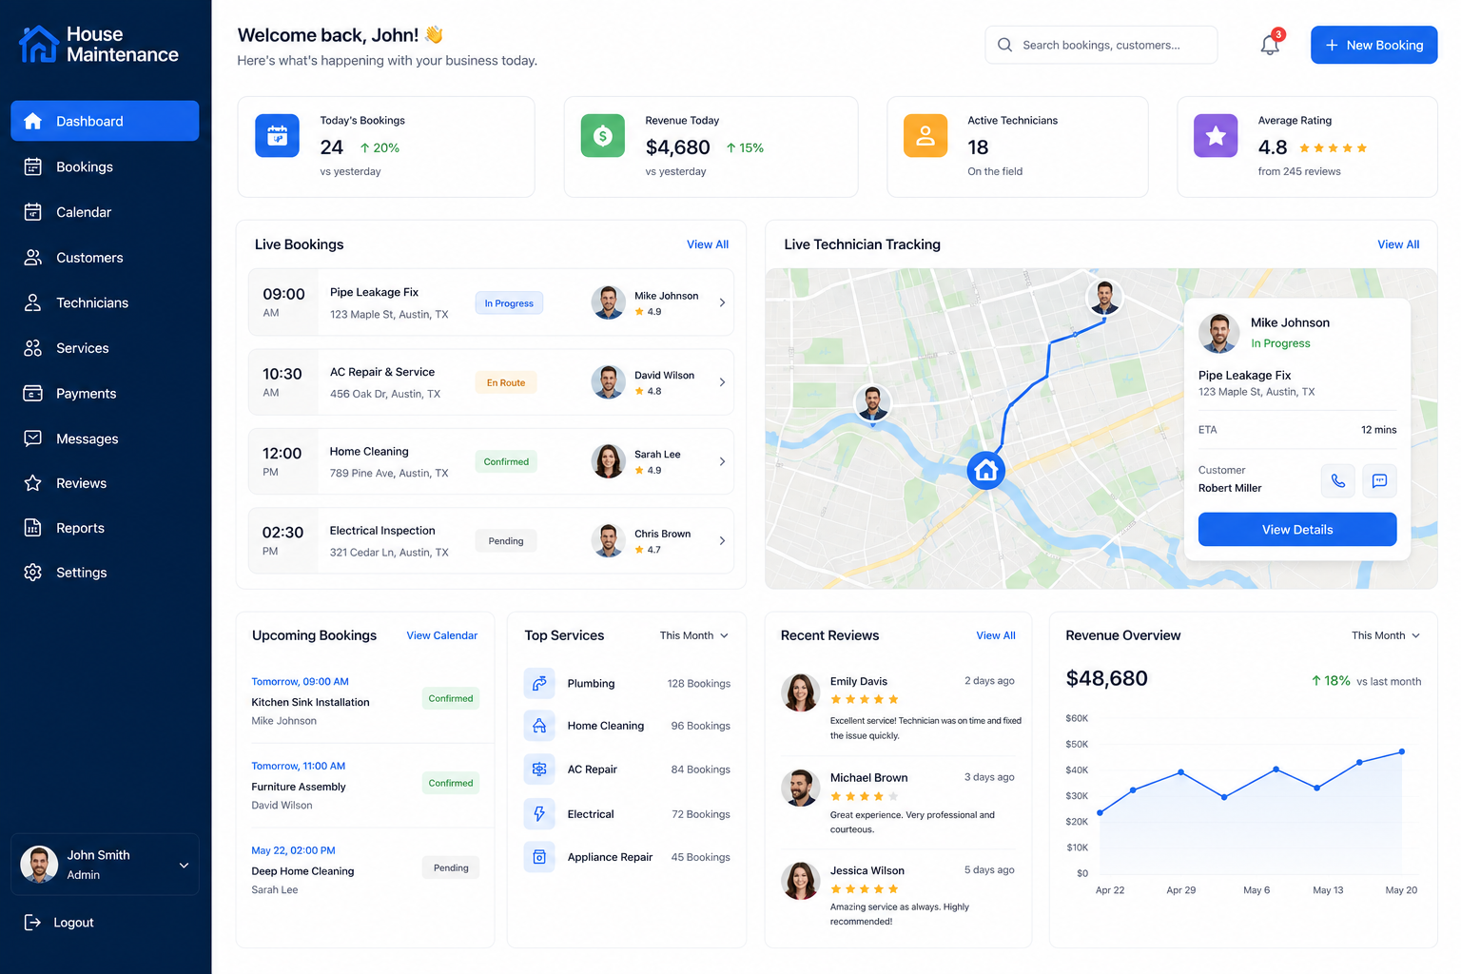Click Mike Johnson's avatar marker on map

click(1104, 297)
